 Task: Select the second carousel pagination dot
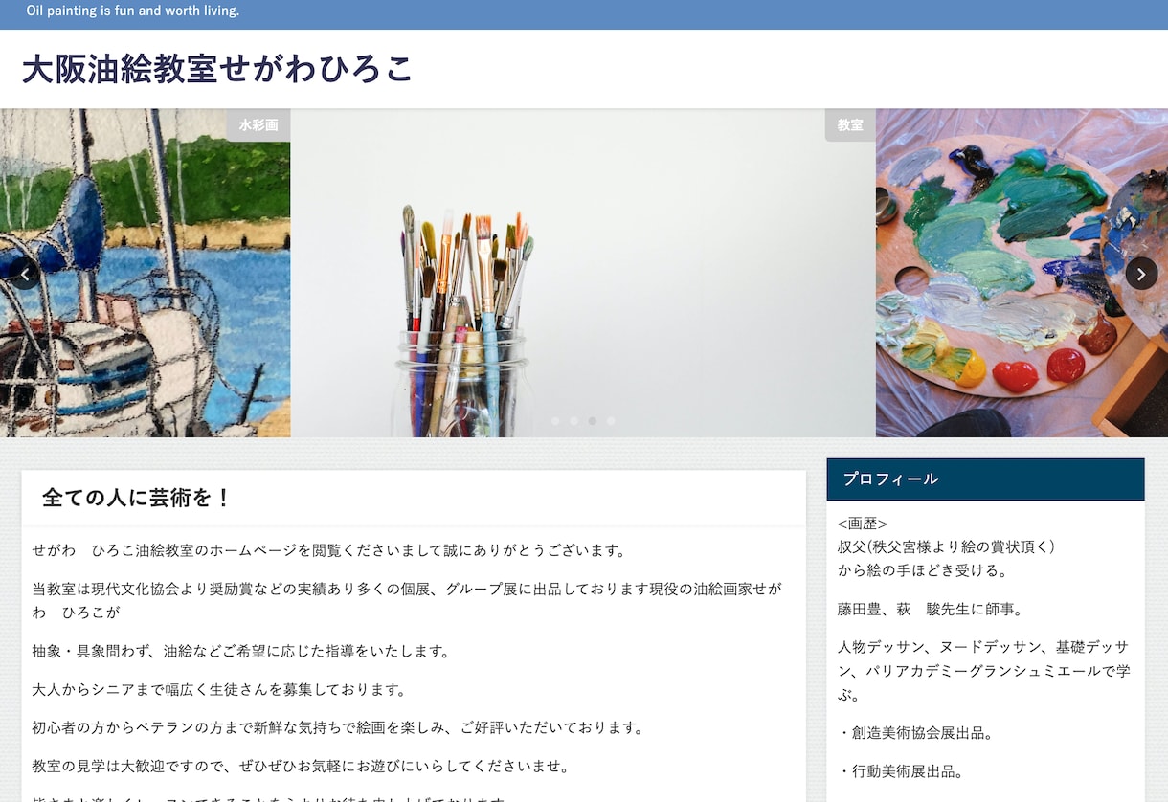573,421
